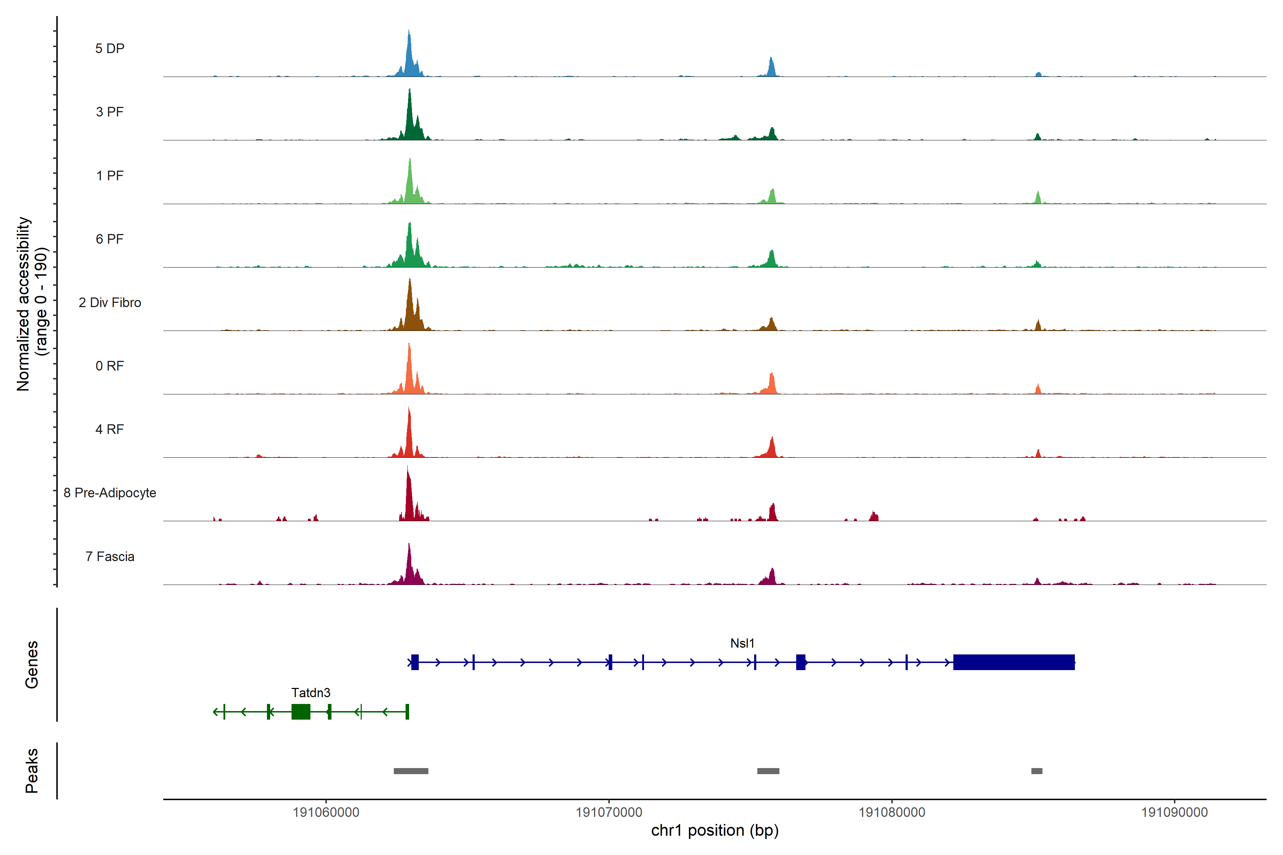Click the Tatdn3 gene name label

(310, 693)
